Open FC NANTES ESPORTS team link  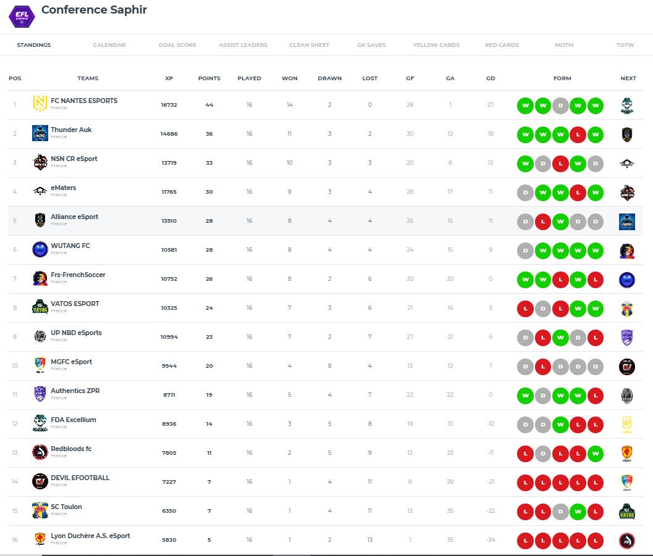pyautogui.click(x=84, y=101)
